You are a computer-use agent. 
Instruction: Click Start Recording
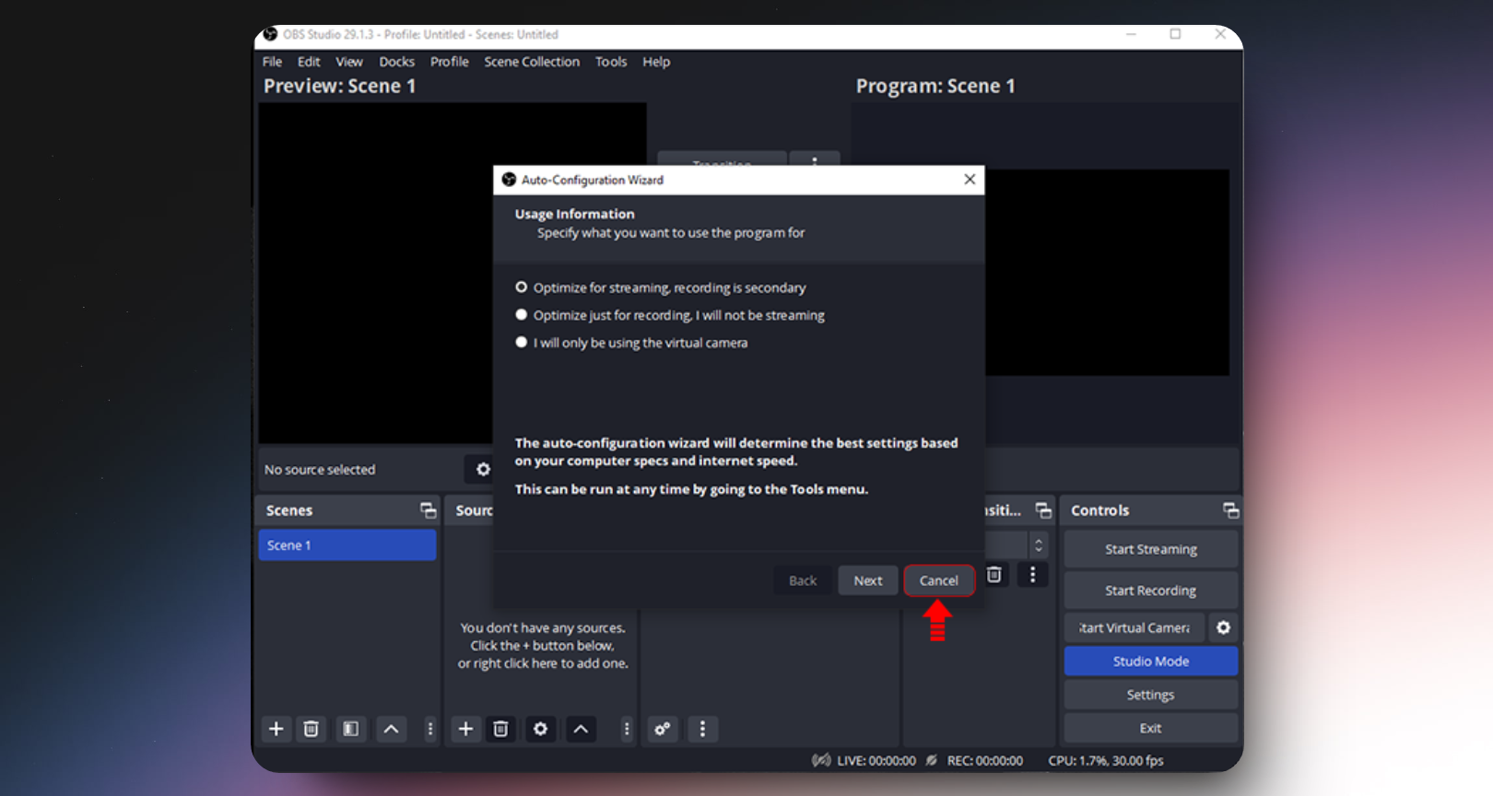pyautogui.click(x=1150, y=591)
